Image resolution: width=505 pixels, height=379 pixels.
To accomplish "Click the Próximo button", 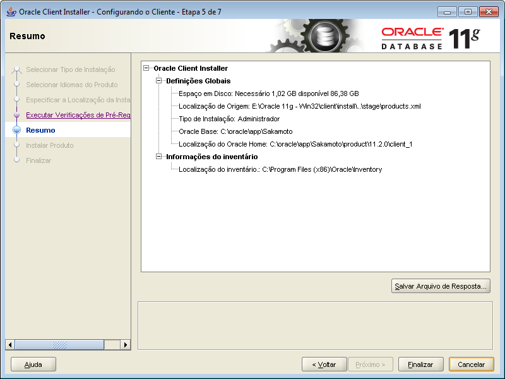I will [370, 364].
